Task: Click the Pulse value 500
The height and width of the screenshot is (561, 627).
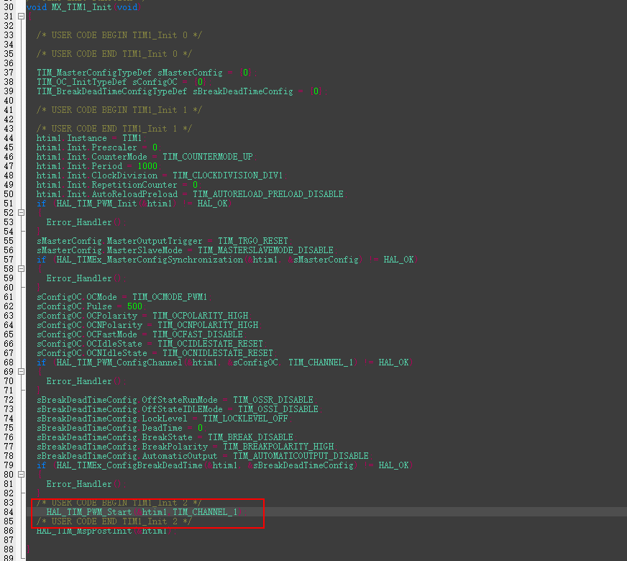Action: point(134,306)
